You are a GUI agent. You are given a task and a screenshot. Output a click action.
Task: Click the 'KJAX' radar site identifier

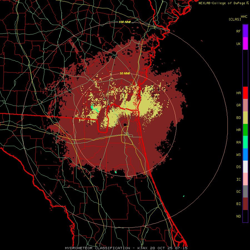coord(143,248)
